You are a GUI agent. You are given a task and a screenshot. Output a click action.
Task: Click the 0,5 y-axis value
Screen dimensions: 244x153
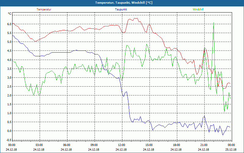[x=9, y=122]
